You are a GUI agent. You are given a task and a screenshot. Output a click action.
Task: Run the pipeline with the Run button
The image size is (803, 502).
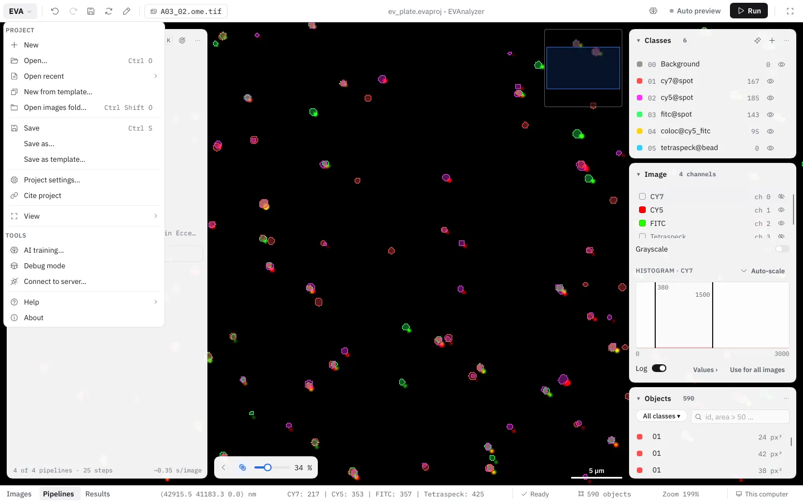[x=749, y=11]
